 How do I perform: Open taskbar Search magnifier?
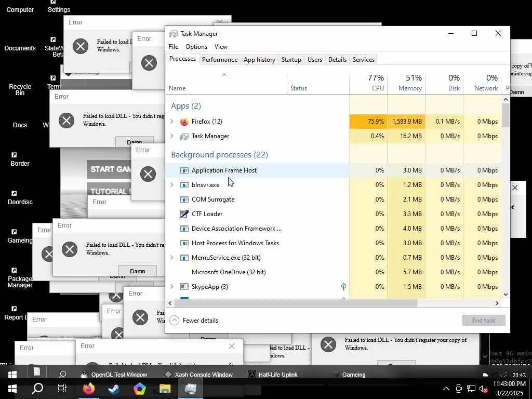point(37,389)
